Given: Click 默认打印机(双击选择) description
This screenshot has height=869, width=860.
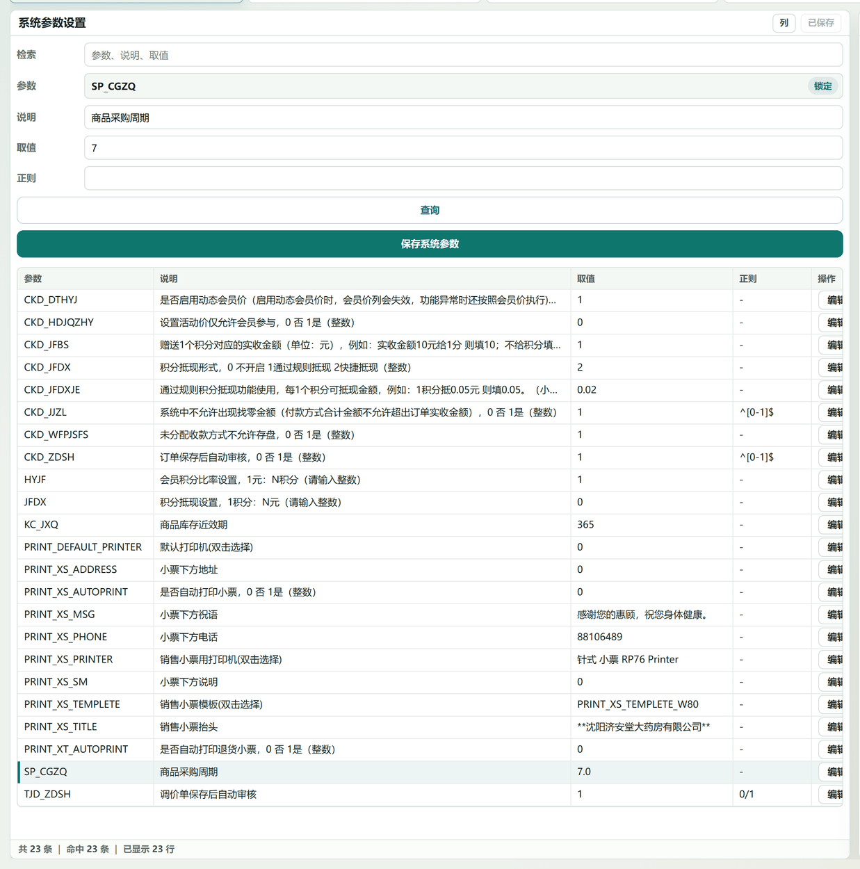Looking at the screenshot, I should pyautogui.click(x=206, y=547).
